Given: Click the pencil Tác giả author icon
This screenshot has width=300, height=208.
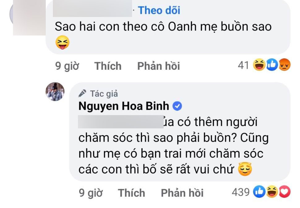Looking at the screenshot, I should [x=82, y=93].
